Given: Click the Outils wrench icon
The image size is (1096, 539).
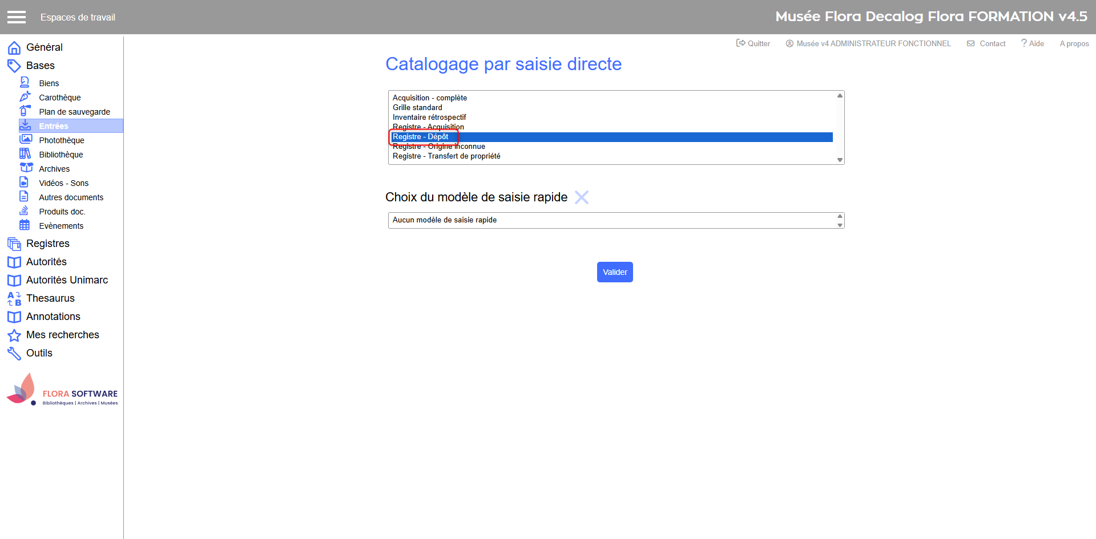Looking at the screenshot, I should click(x=14, y=354).
